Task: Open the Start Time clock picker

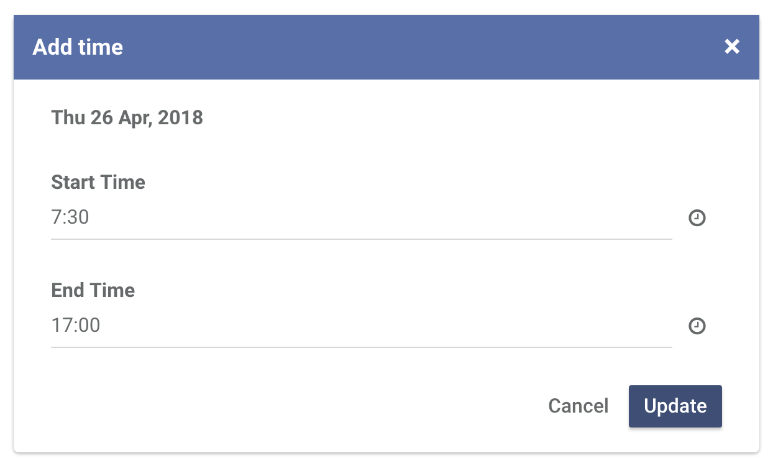Action: pyautogui.click(x=697, y=218)
